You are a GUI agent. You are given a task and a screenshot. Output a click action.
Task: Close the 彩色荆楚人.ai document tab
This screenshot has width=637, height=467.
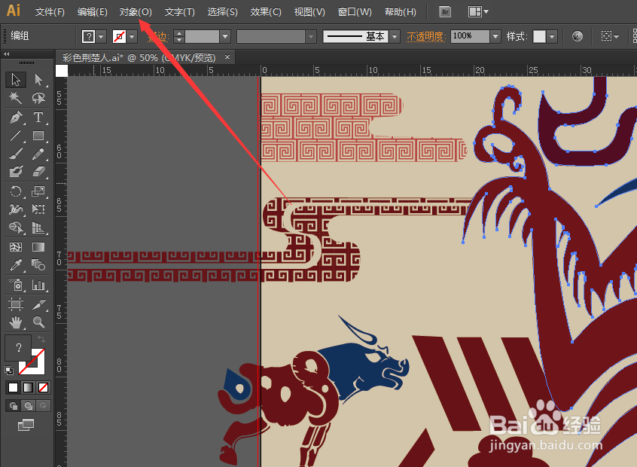point(227,57)
